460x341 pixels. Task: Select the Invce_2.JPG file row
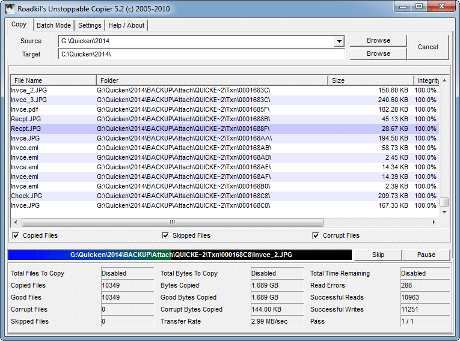click(225, 90)
